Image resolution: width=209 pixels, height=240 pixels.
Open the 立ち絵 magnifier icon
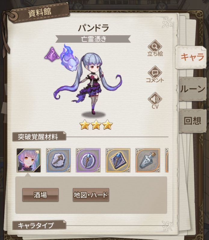155,48
